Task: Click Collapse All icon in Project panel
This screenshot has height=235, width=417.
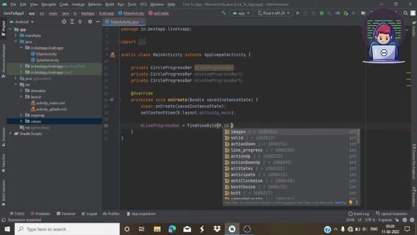Action: click(x=80, y=22)
